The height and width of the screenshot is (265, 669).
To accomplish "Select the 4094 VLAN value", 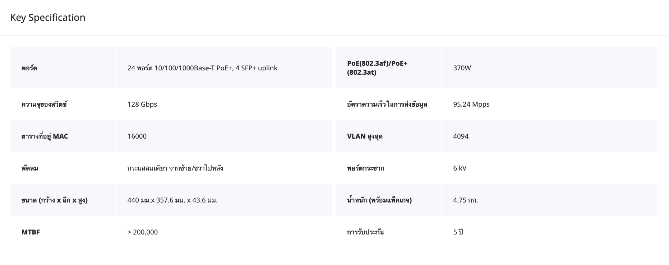I will pyautogui.click(x=461, y=136).
